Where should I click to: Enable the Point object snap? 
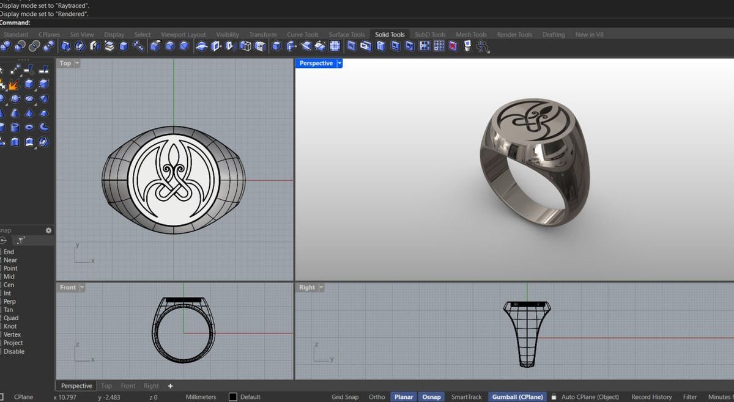pos(10,268)
